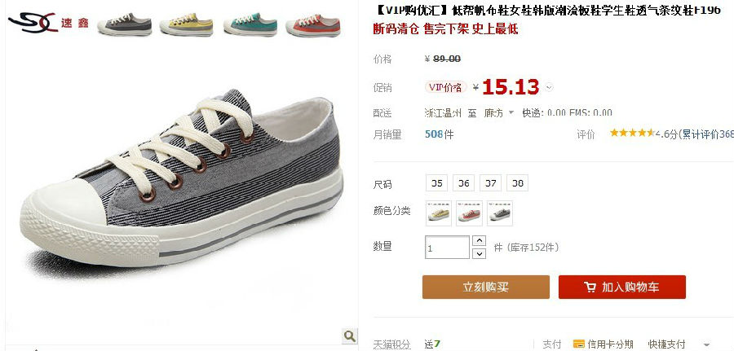
Task: Click the shopping cart icon in 加入购物车
Action: pyautogui.click(x=590, y=287)
